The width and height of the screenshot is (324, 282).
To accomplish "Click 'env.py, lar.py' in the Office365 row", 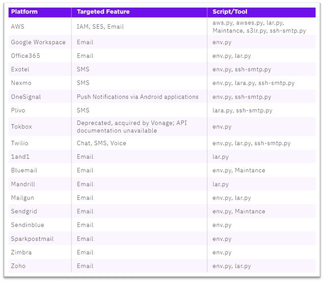I will (232, 56).
